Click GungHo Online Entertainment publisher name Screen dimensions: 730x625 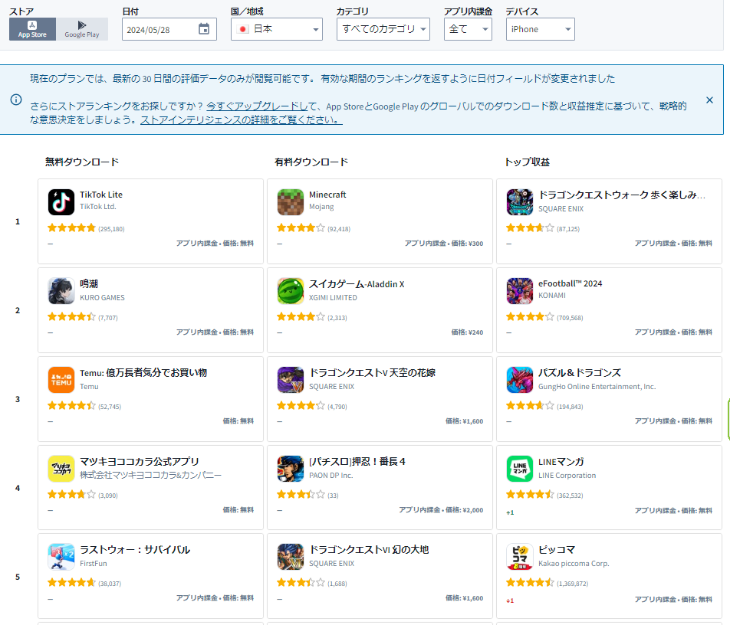click(597, 387)
